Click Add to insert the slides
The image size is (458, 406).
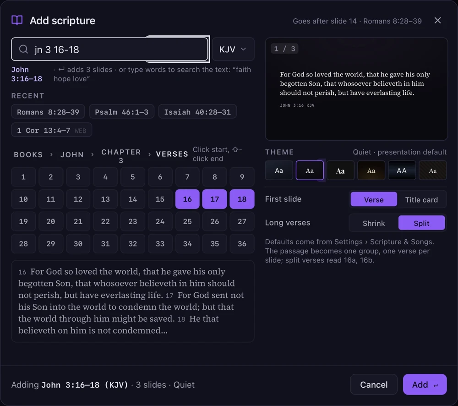click(425, 384)
